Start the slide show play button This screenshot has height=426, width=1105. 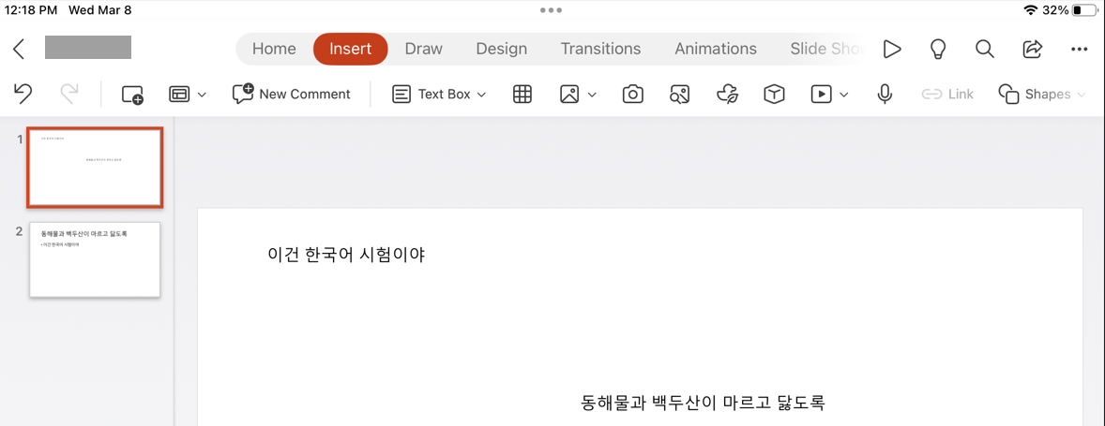click(x=891, y=49)
